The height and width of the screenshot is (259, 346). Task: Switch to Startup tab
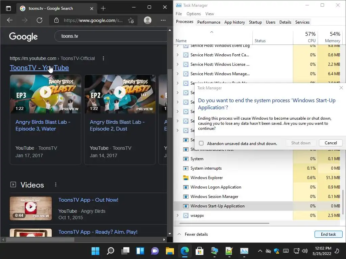point(255,22)
